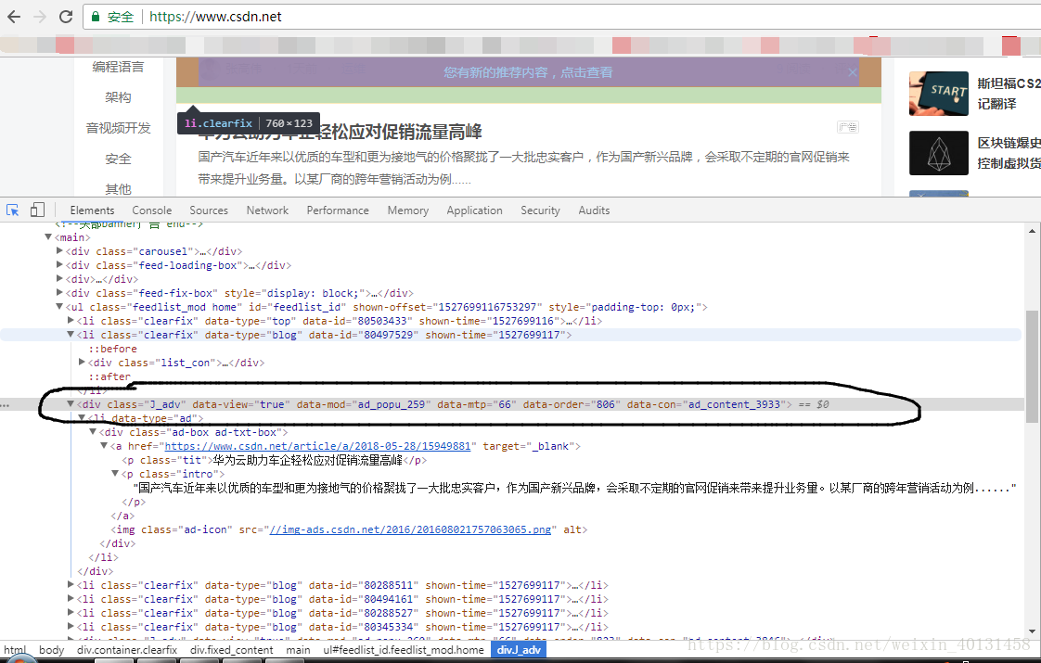Image resolution: width=1041 pixels, height=663 pixels.
Task: Select the div.fixed_content breadcrumb
Action: 232,650
